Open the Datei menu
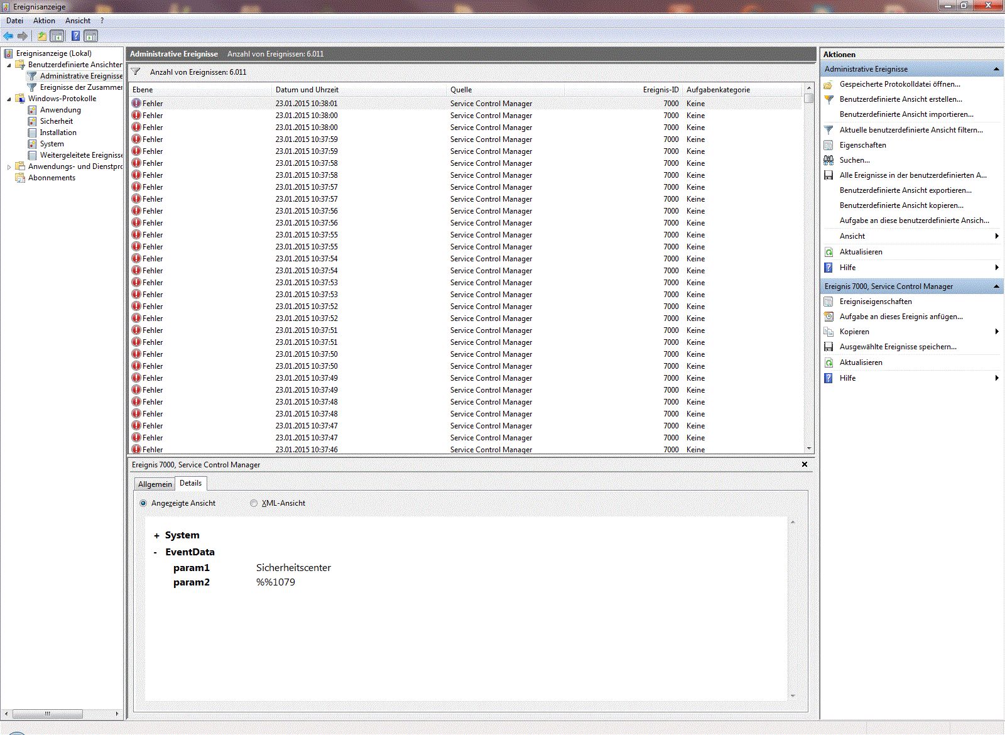Image resolution: width=1005 pixels, height=735 pixels. click(14, 21)
